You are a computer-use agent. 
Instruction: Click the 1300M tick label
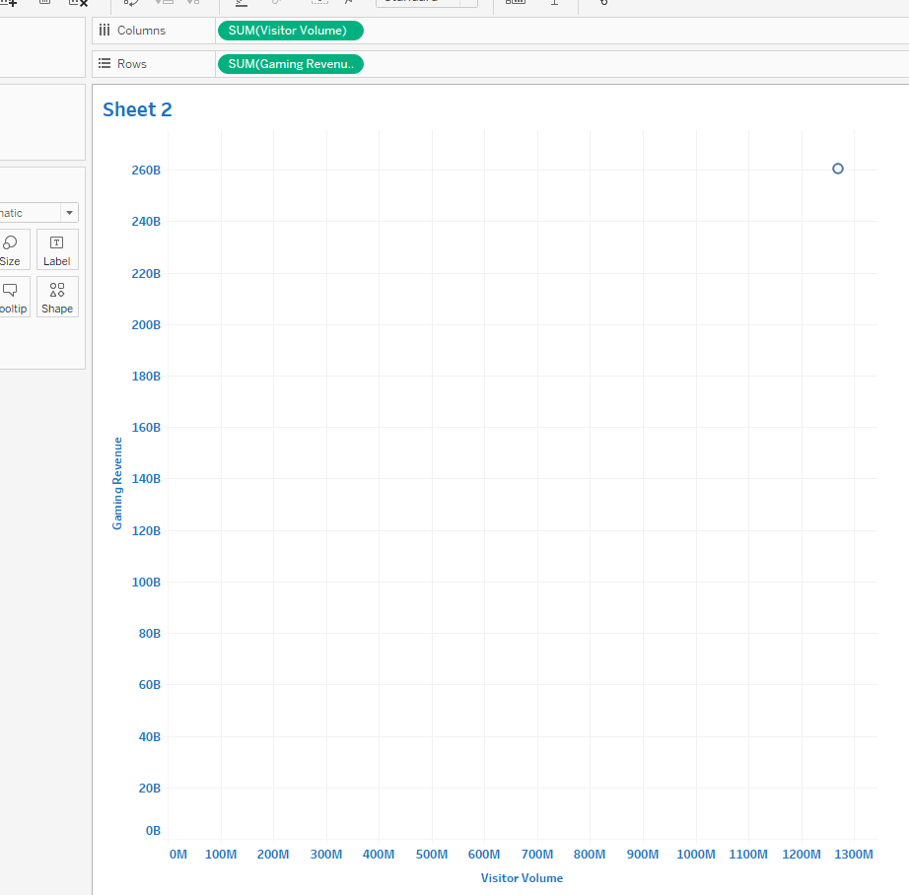pos(854,855)
